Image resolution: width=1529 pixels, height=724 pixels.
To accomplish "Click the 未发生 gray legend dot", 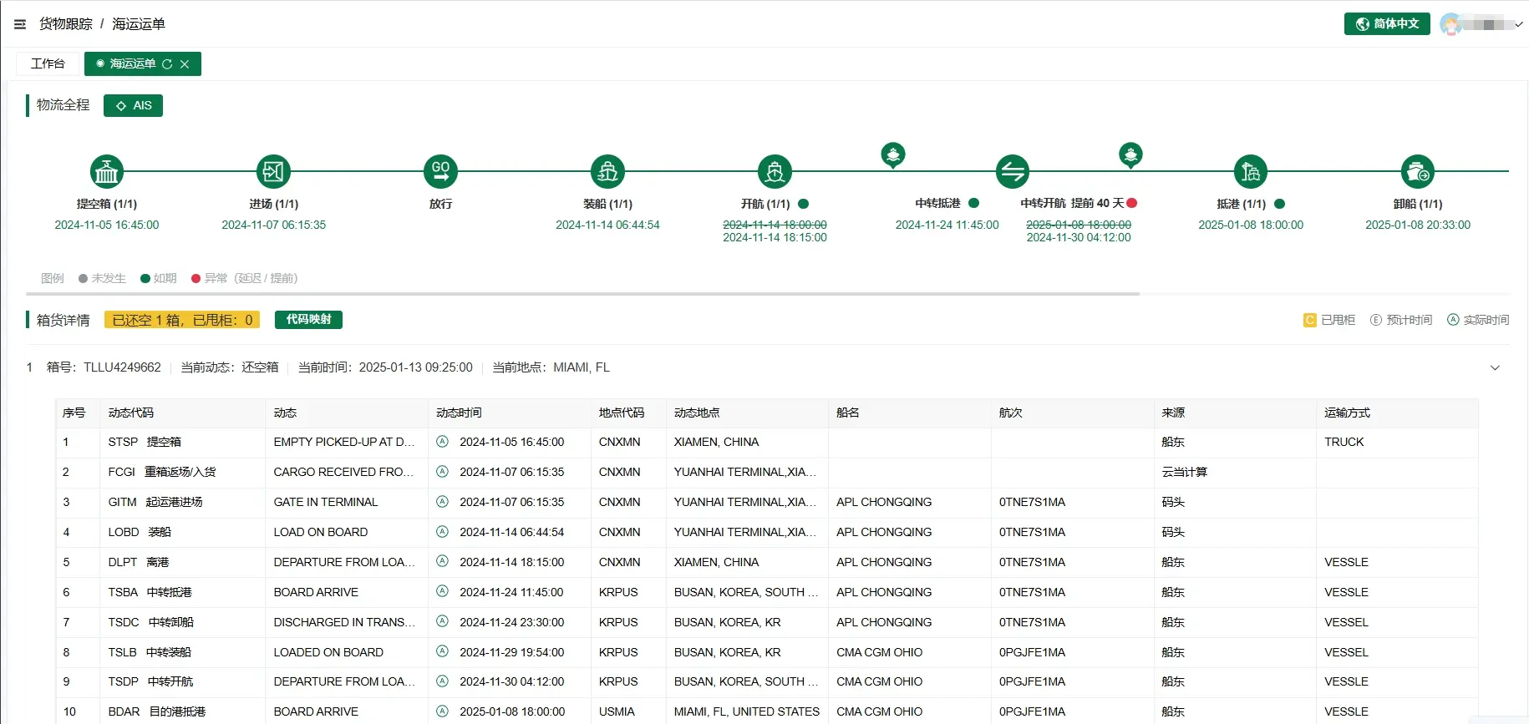I will pyautogui.click(x=83, y=279).
